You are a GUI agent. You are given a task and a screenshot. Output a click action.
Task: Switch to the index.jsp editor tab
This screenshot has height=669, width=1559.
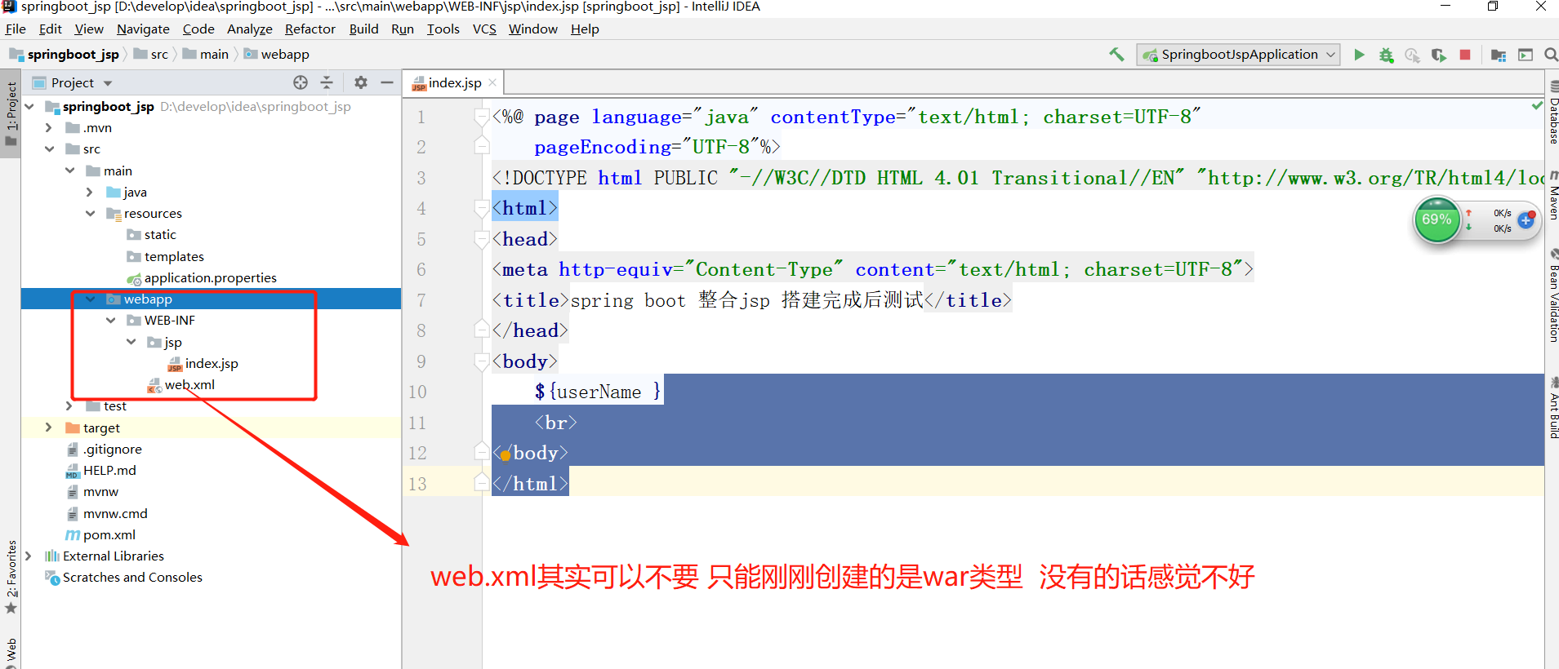(454, 82)
